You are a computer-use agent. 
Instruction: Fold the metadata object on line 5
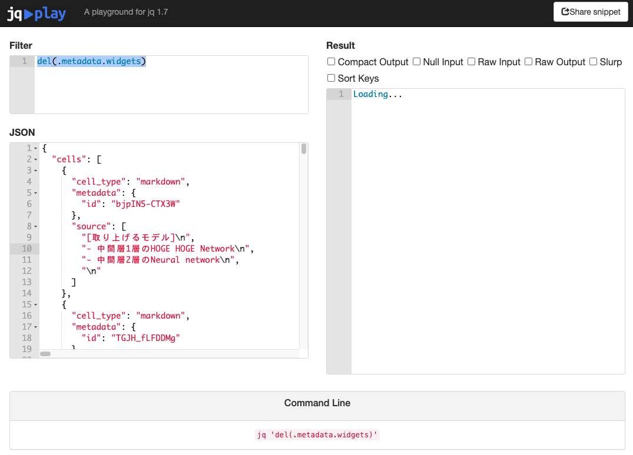click(x=35, y=193)
